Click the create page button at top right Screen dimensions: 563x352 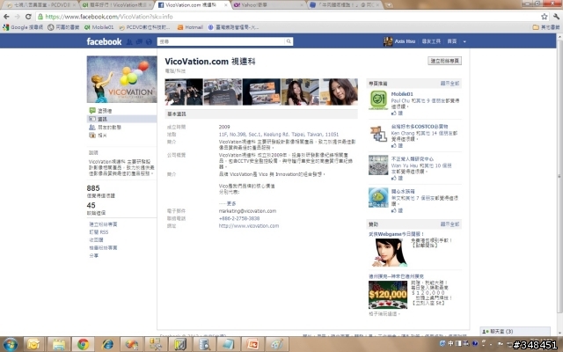coord(444,61)
